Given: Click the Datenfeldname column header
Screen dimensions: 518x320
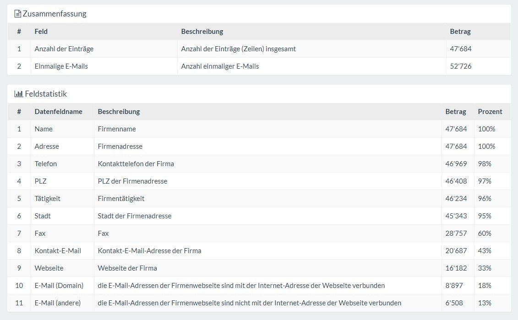Looking at the screenshot, I should 59,112.
